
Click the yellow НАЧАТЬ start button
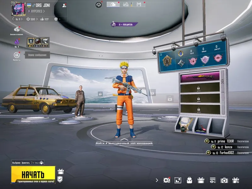33,175
